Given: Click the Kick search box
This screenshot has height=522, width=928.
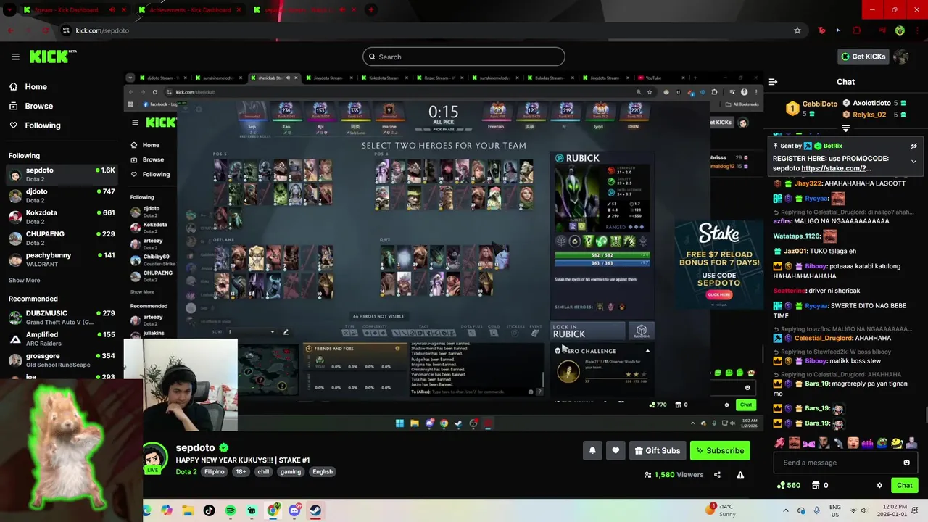Looking at the screenshot, I should point(463,57).
